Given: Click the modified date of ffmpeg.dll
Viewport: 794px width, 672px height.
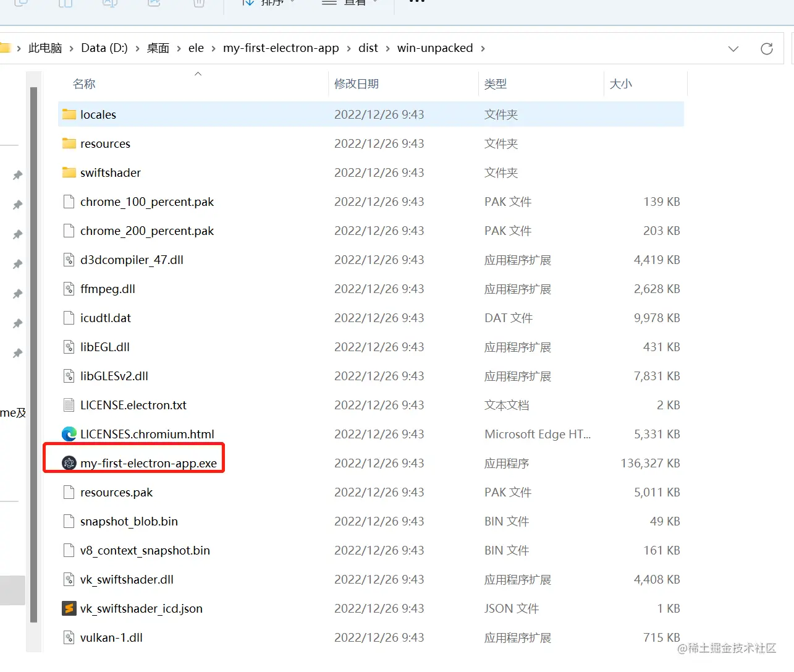Looking at the screenshot, I should 379,289.
